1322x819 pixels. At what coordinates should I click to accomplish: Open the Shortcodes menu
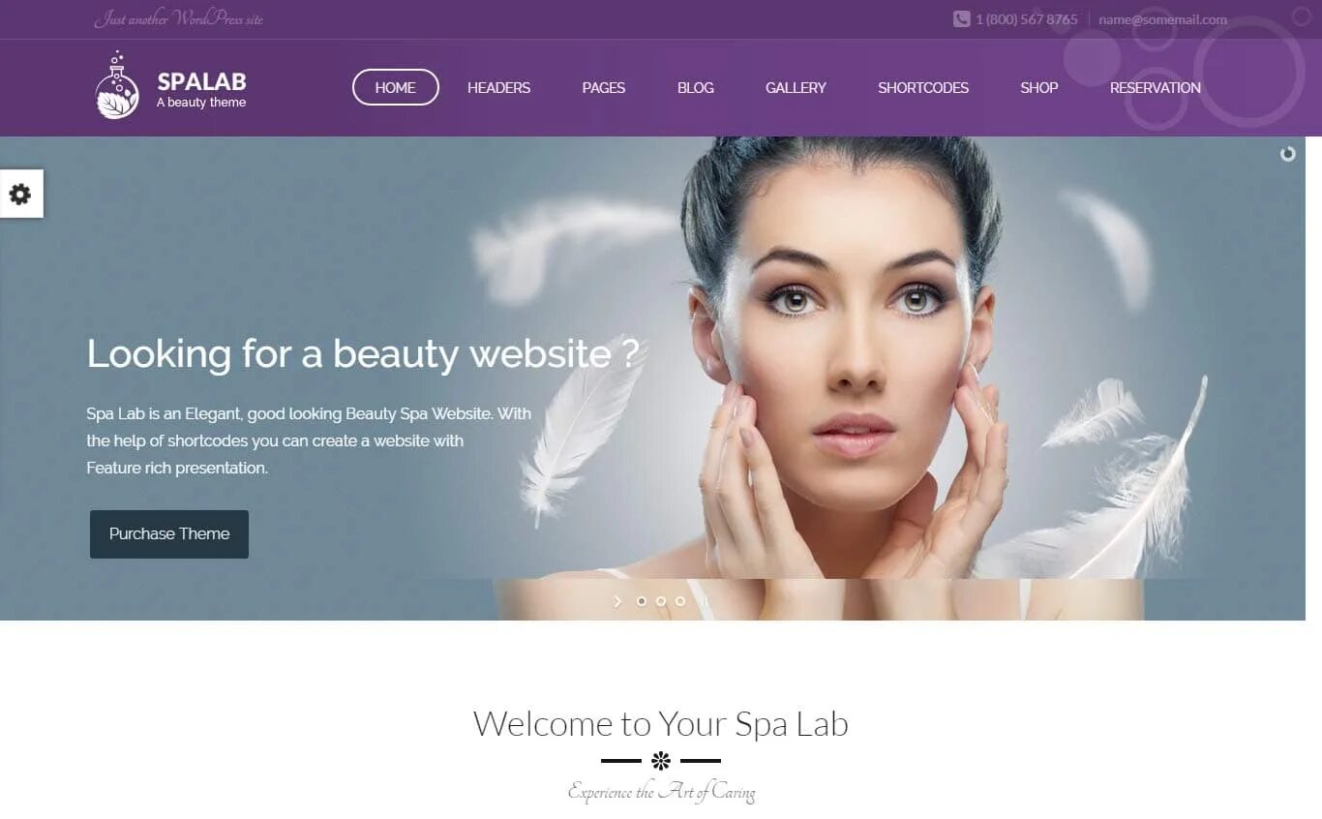click(923, 87)
